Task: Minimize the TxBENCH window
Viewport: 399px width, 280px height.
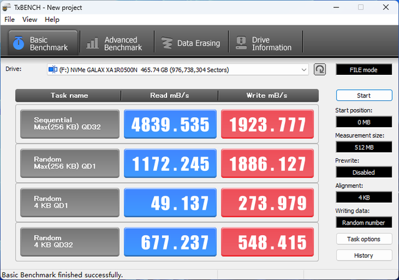Action: (336, 7)
